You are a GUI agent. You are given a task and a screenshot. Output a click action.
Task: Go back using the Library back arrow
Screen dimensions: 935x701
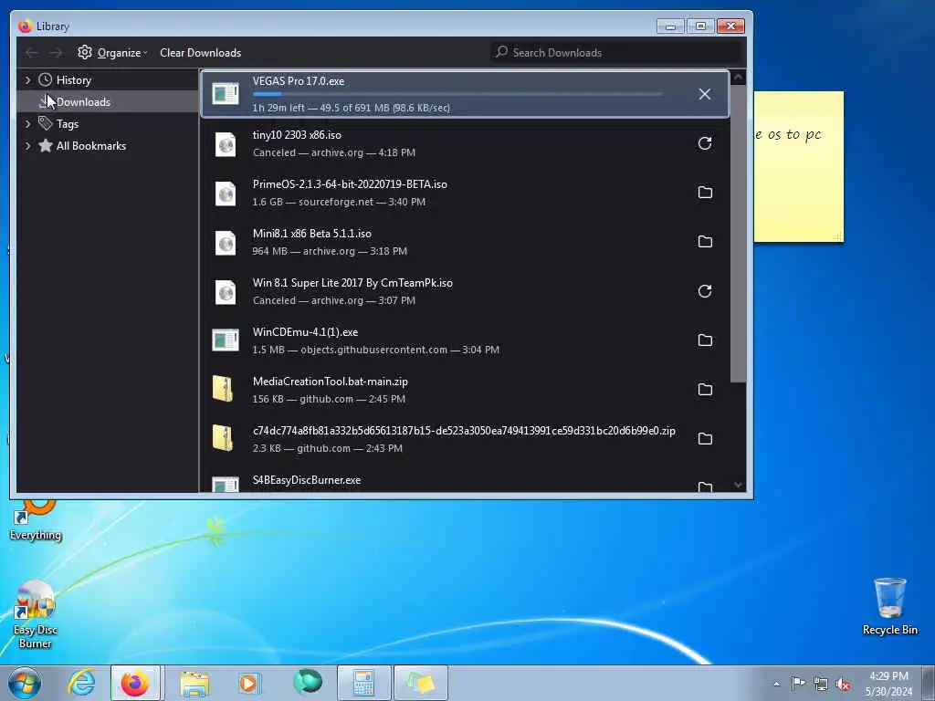(32, 53)
